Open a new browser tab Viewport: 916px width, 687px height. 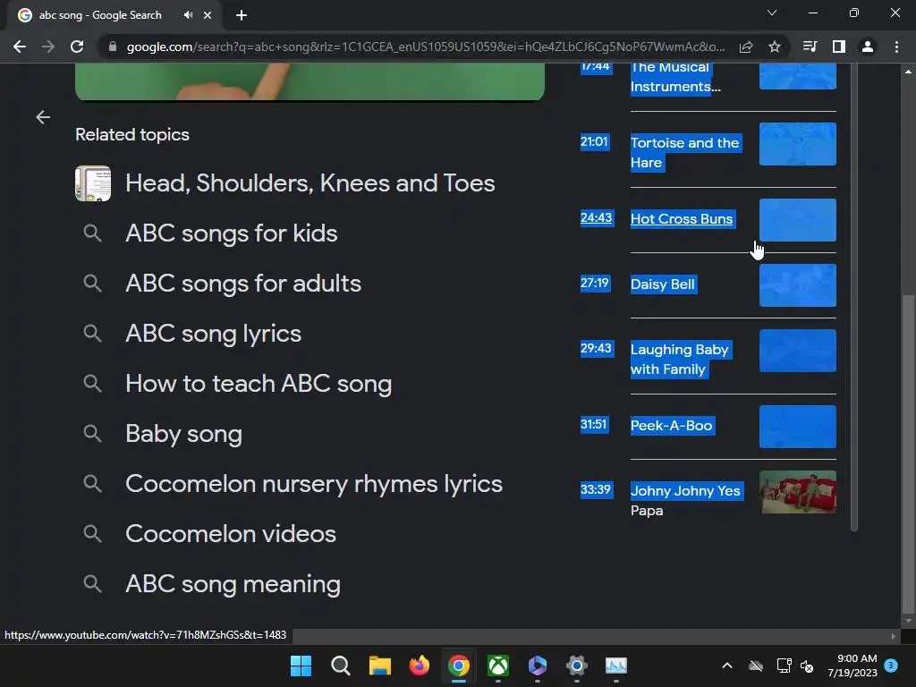[x=242, y=15]
